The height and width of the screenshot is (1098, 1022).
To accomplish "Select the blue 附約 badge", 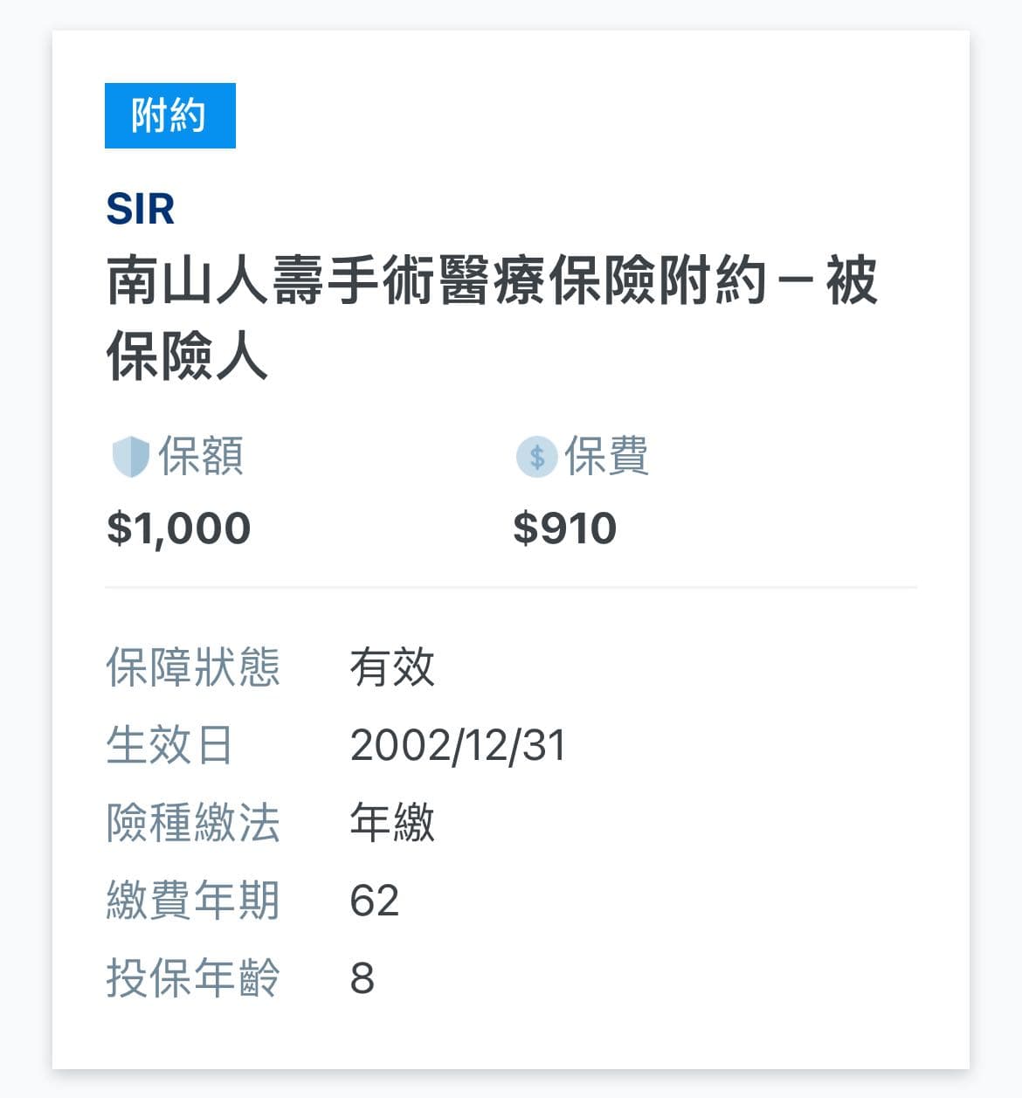I will tap(170, 115).
